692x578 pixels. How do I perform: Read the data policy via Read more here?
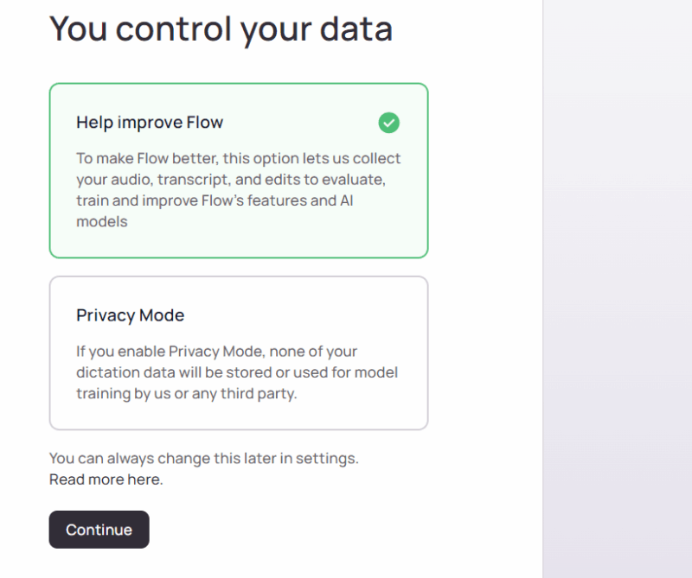coord(106,479)
